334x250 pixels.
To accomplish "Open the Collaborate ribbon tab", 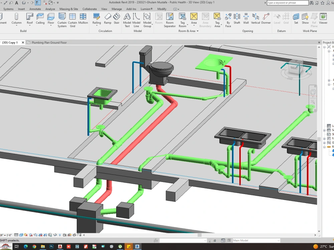I will (x=90, y=9).
